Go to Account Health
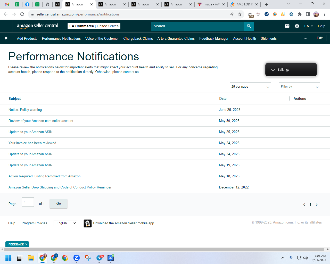The image size is (330, 264). [x=245, y=38]
